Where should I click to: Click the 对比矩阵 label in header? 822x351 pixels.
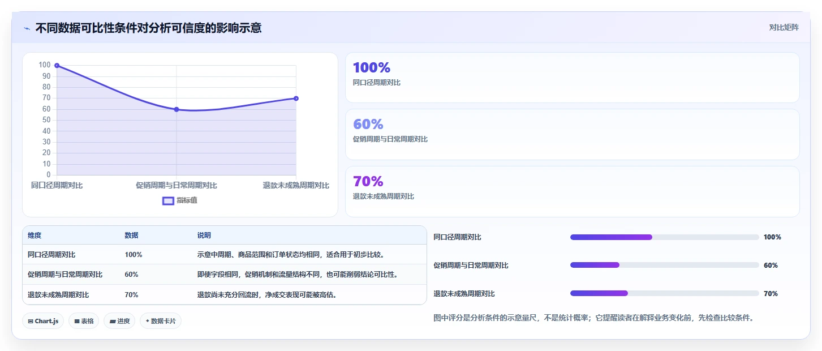[784, 27]
